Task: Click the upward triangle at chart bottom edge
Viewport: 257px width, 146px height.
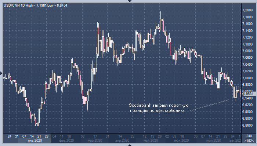Action: [x=130, y=145]
